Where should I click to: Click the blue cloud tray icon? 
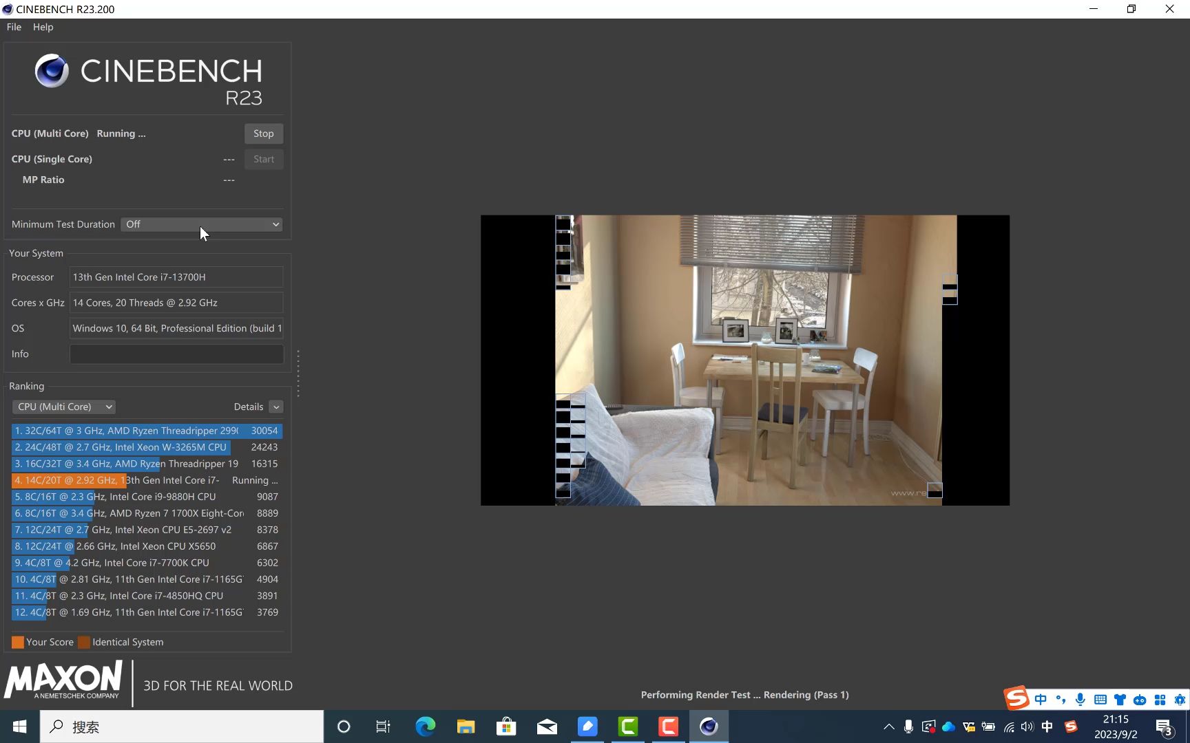point(949,726)
